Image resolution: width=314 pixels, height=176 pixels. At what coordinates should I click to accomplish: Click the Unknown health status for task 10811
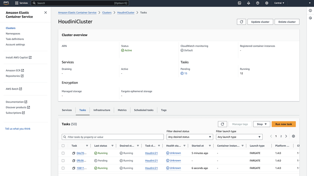tap(173, 168)
